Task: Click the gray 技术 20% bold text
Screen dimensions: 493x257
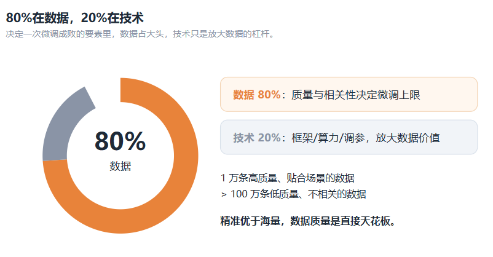Action: click(256, 138)
